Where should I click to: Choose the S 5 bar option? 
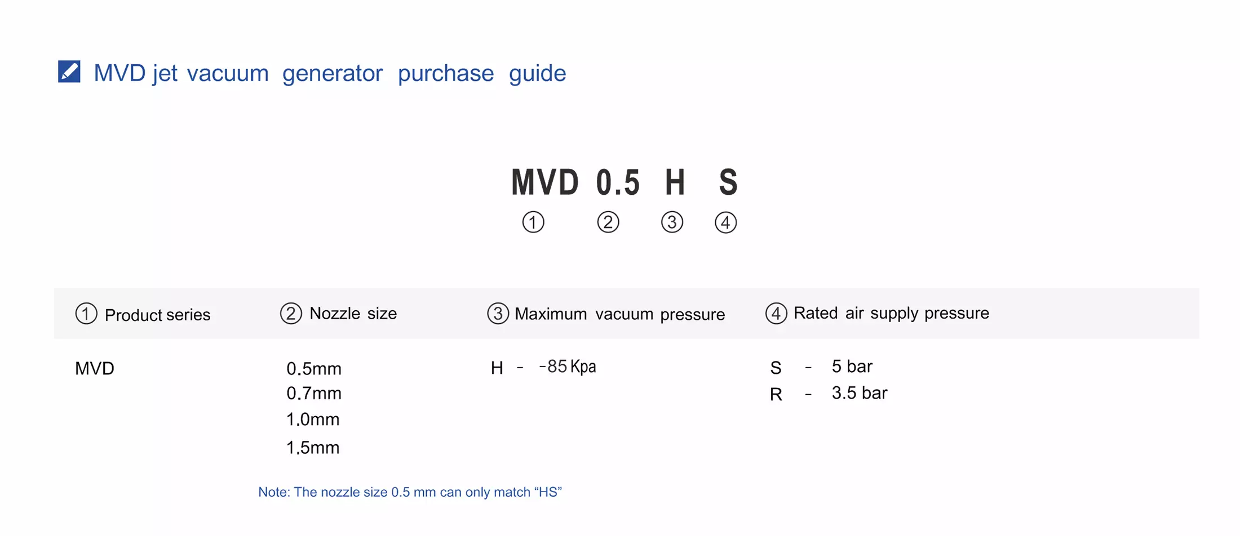(x=821, y=367)
